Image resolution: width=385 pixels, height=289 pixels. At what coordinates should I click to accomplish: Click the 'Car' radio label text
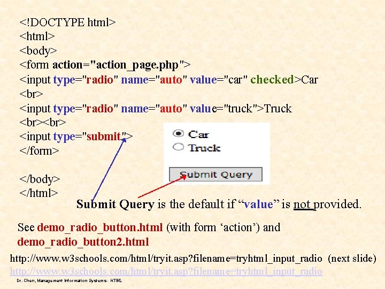pos(198,134)
